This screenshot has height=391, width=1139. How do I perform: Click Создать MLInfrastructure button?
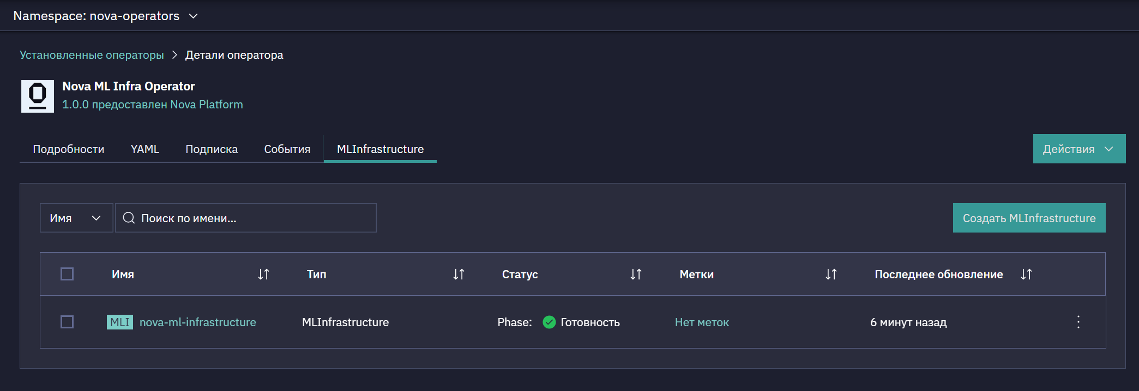(x=1029, y=218)
